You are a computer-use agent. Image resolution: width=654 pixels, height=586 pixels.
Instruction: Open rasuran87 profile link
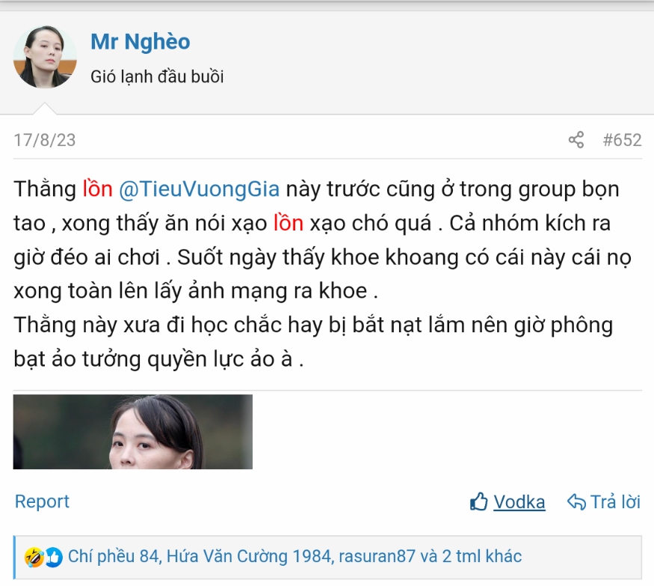[x=377, y=556]
